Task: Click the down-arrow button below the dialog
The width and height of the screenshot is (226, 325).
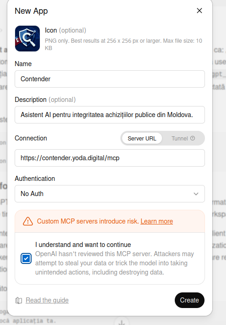Action: coord(122,322)
